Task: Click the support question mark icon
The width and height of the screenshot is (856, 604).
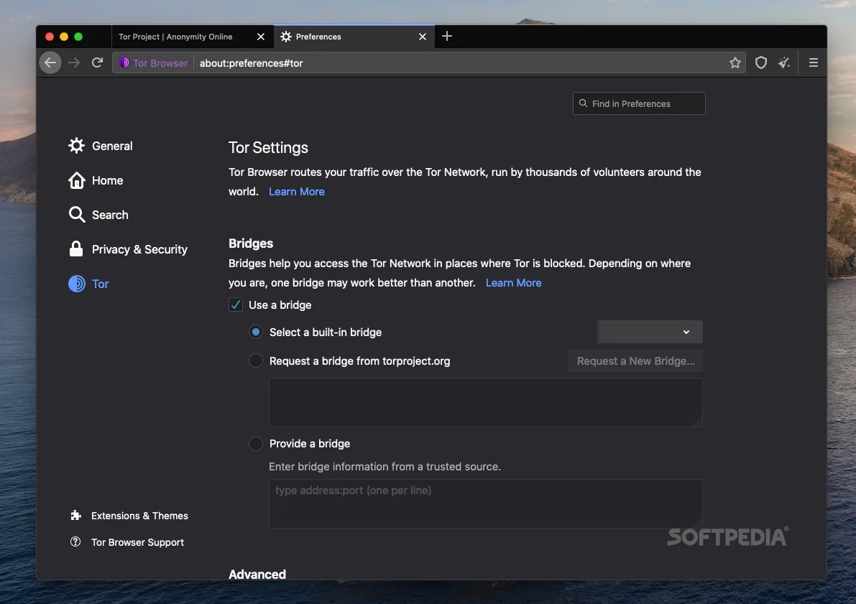Action: click(x=76, y=542)
